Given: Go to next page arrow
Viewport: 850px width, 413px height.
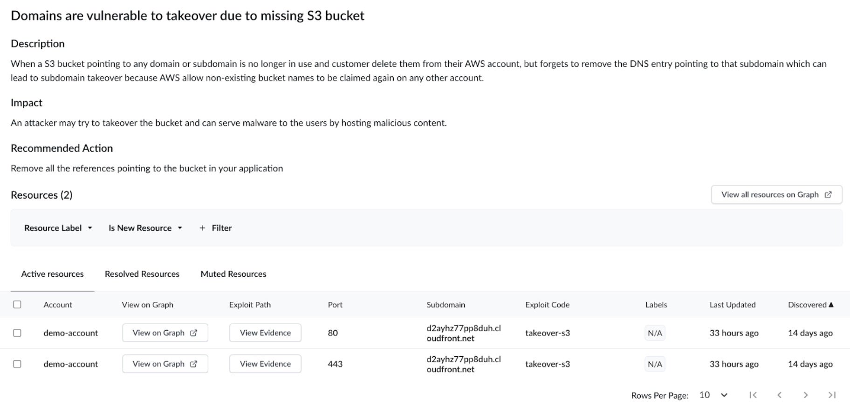Looking at the screenshot, I should coord(805,395).
